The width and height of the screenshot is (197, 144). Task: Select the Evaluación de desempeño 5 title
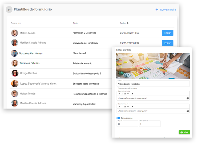pyautogui.click(x=87, y=73)
